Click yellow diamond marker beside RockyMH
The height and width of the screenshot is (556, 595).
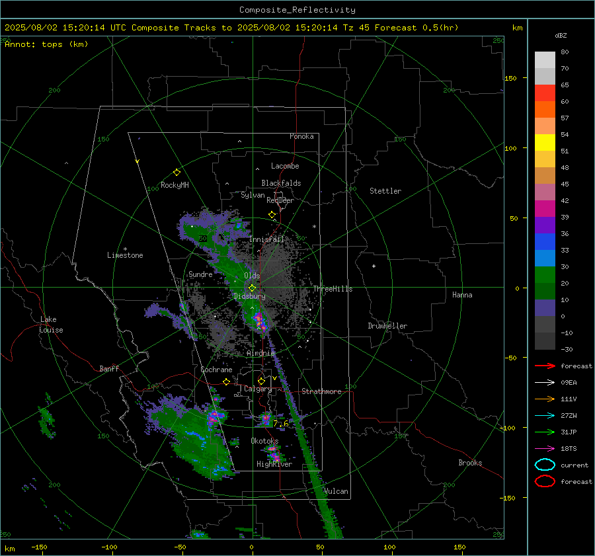[177, 173]
